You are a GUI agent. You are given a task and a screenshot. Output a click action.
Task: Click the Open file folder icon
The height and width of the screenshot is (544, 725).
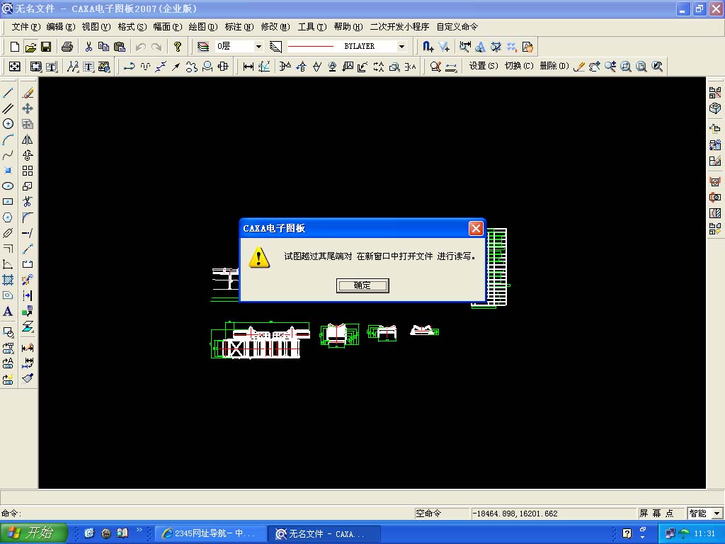(x=30, y=46)
